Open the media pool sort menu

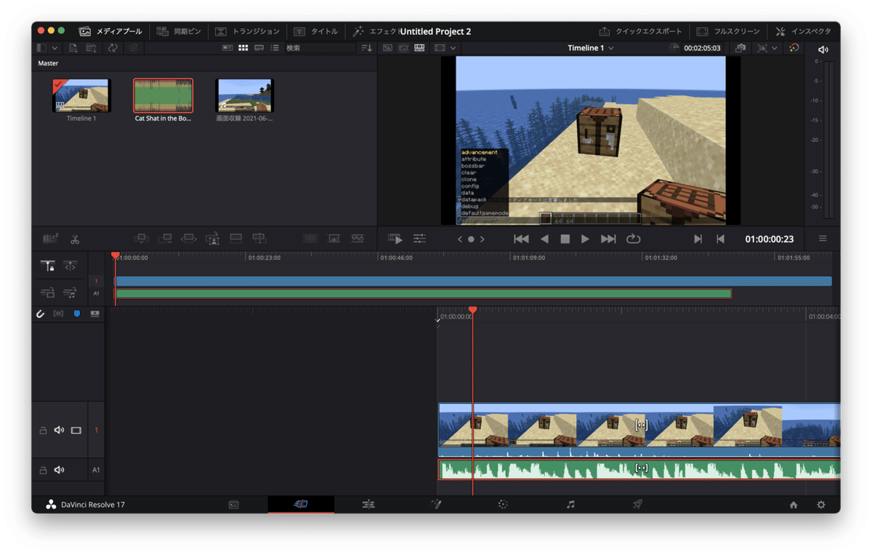(366, 48)
